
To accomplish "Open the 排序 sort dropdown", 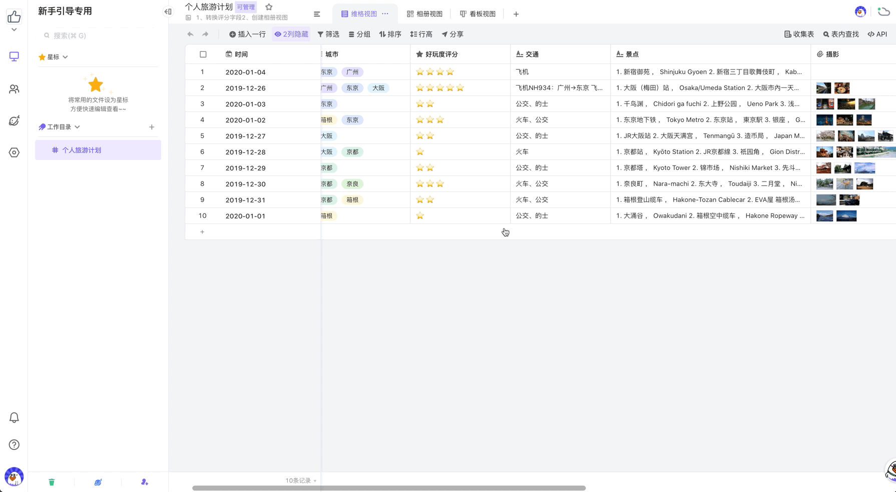I will (x=390, y=34).
